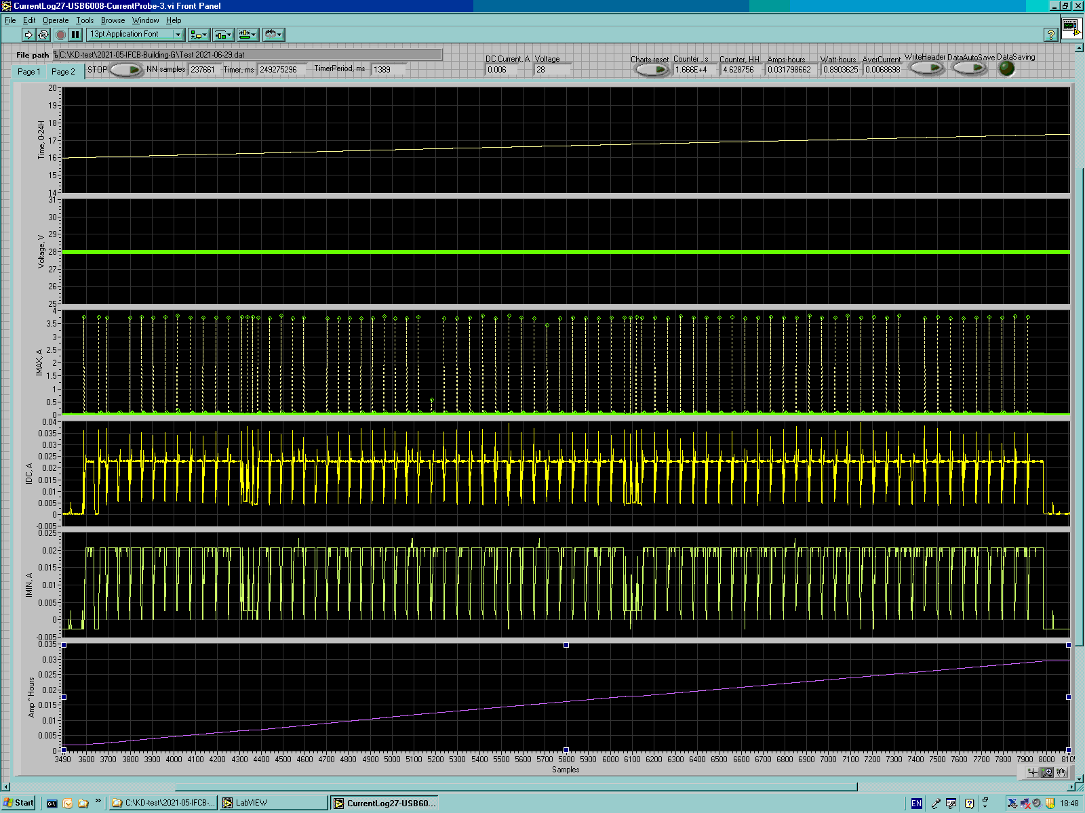Click the DataSaving LED indicator
This screenshot has width=1085, height=813.
pos(1007,68)
